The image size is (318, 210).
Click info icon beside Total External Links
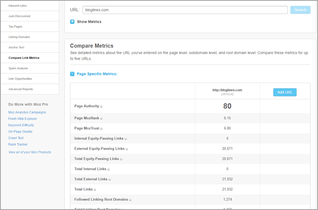coord(109,179)
